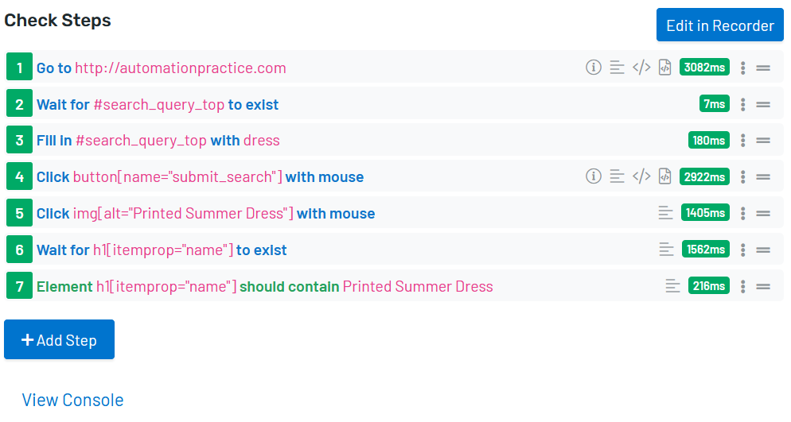
Task: Open the kebab menu for step 6
Action: 742,250
